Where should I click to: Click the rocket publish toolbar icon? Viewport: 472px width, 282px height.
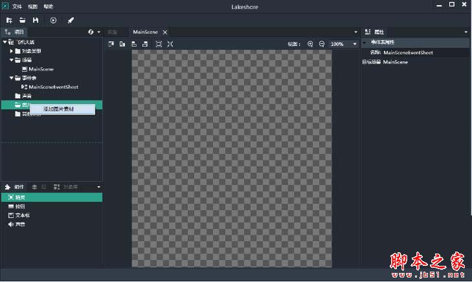tap(71, 20)
